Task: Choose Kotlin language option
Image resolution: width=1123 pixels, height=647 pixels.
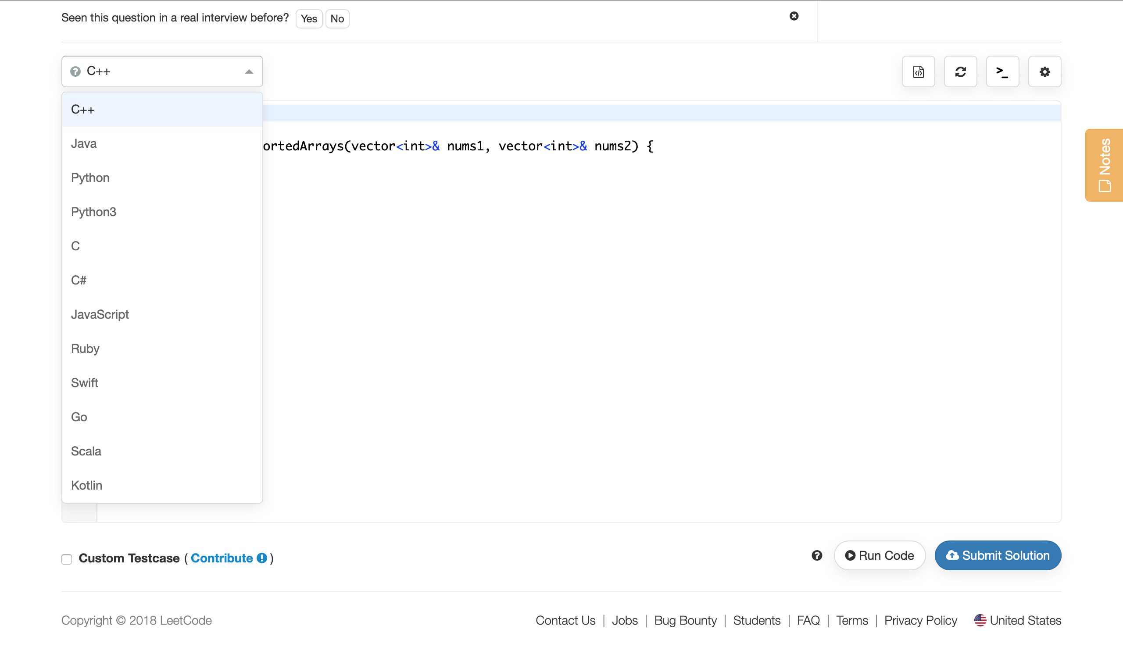Action: tap(162, 485)
